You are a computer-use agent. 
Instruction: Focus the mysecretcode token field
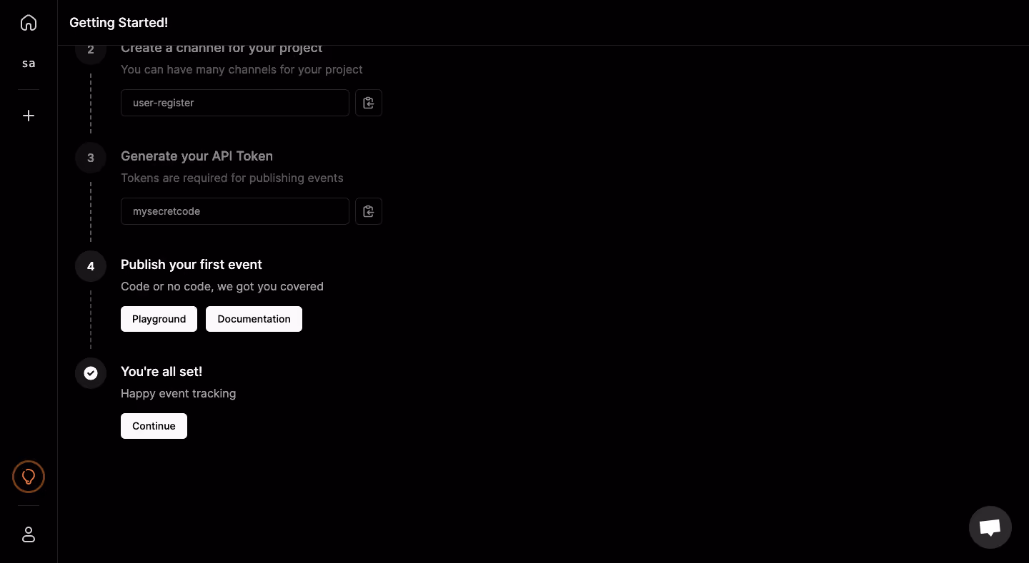[235, 211]
